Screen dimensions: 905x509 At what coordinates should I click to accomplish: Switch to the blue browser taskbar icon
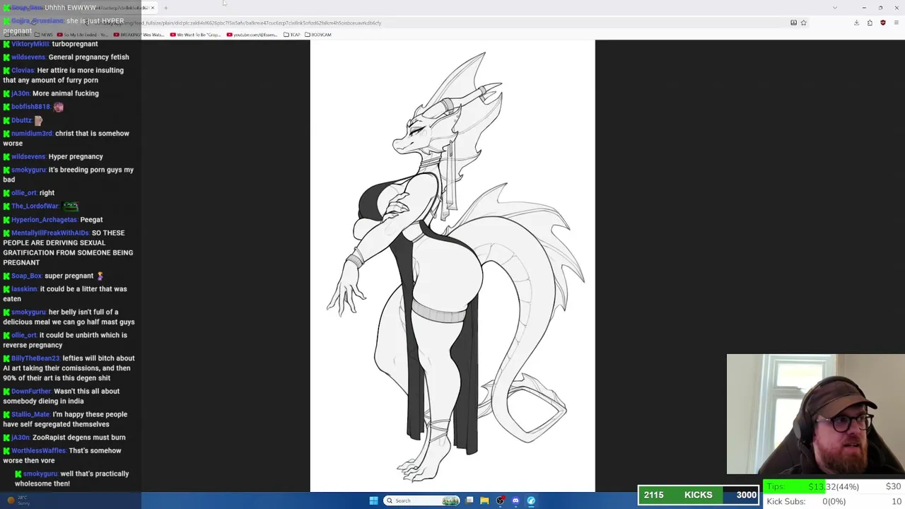pyautogui.click(x=531, y=501)
